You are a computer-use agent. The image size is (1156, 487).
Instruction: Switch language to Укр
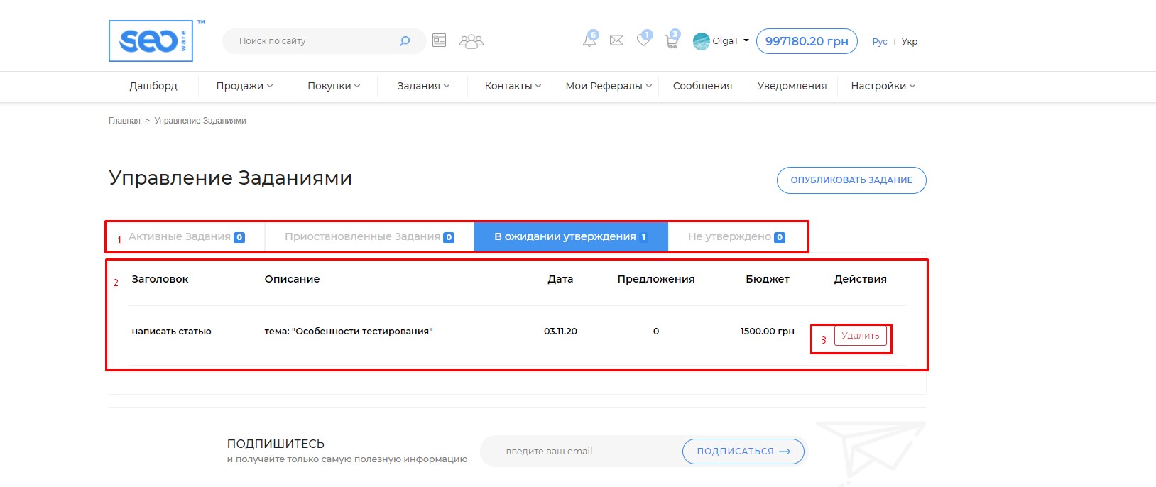coord(909,42)
